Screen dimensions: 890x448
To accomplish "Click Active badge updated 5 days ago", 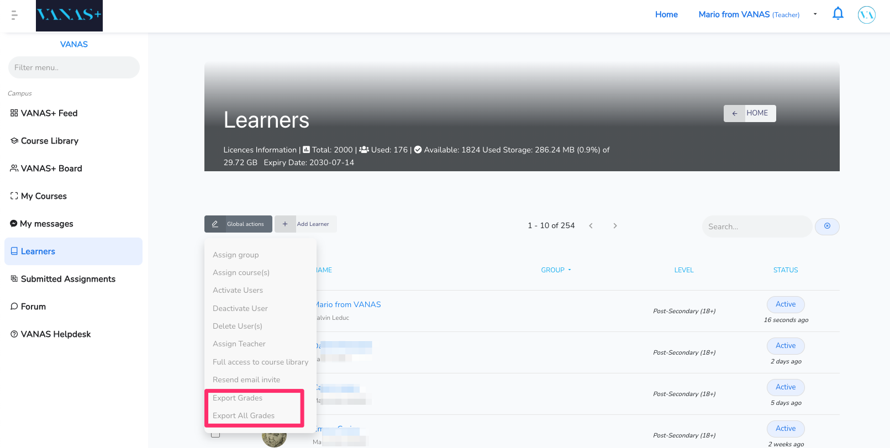I will pos(786,387).
